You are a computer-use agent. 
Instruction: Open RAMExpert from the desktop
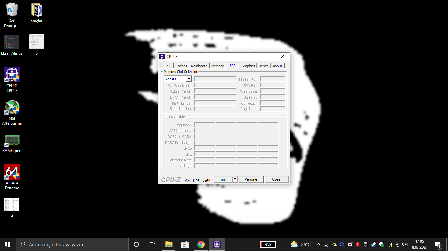[12, 141]
